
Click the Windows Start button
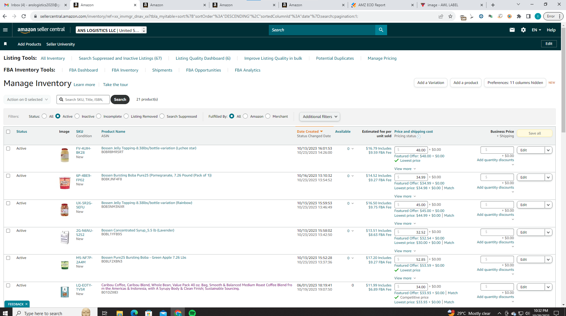[5, 313]
